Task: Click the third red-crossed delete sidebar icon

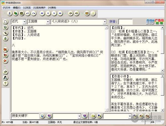Action: 6,61
